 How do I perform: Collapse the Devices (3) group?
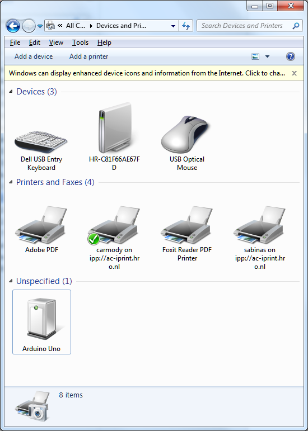(11, 92)
